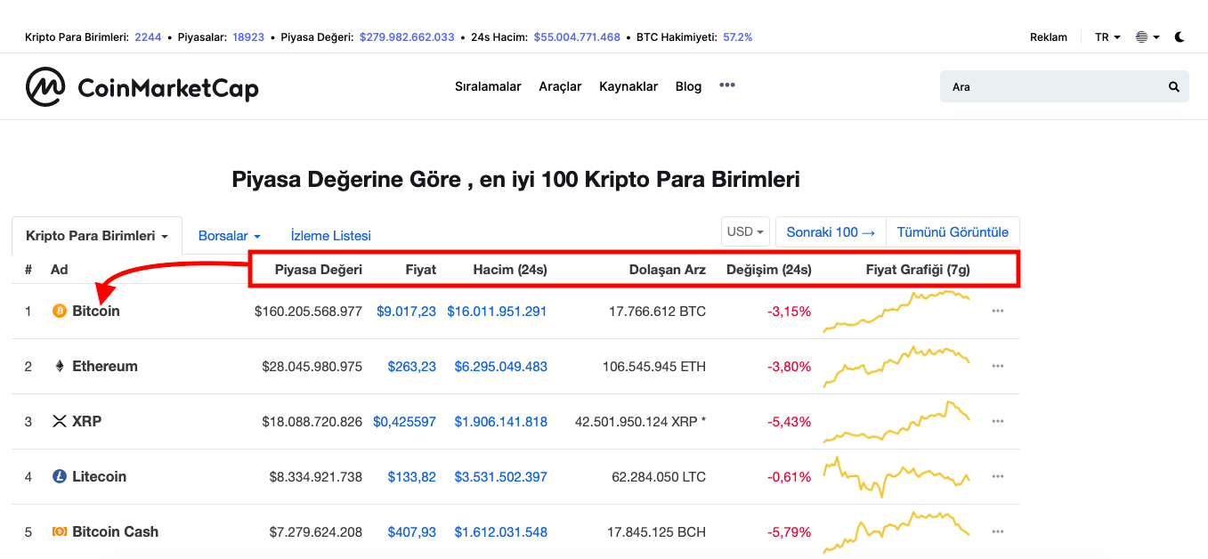Open the Sıralamalar menu
1208x559 pixels.
coord(488,86)
